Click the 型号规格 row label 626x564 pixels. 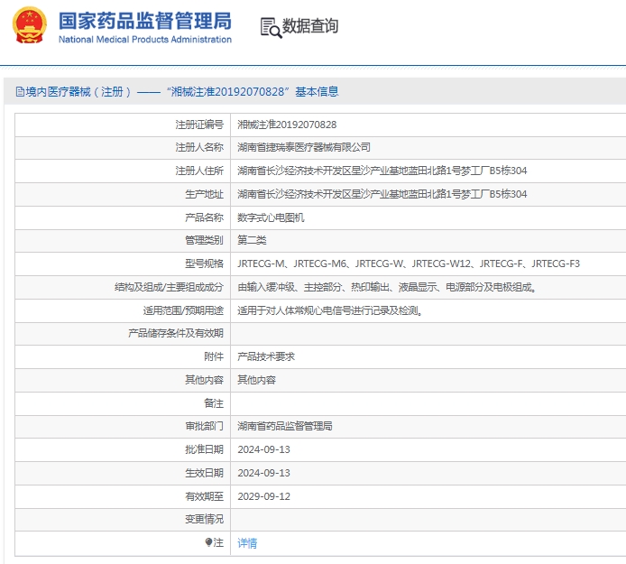pyautogui.click(x=204, y=264)
